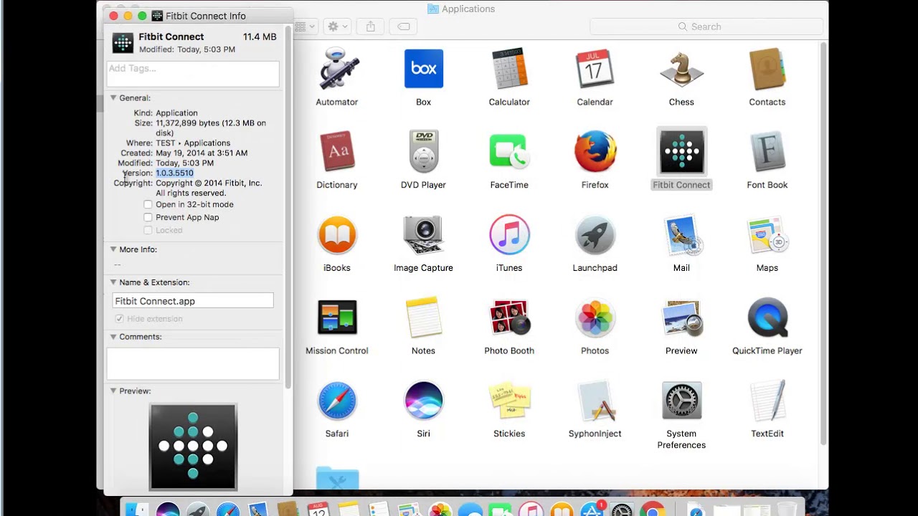Enable Prevent App Nap checkbox
The image size is (918, 516).
[x=148, y=217]
